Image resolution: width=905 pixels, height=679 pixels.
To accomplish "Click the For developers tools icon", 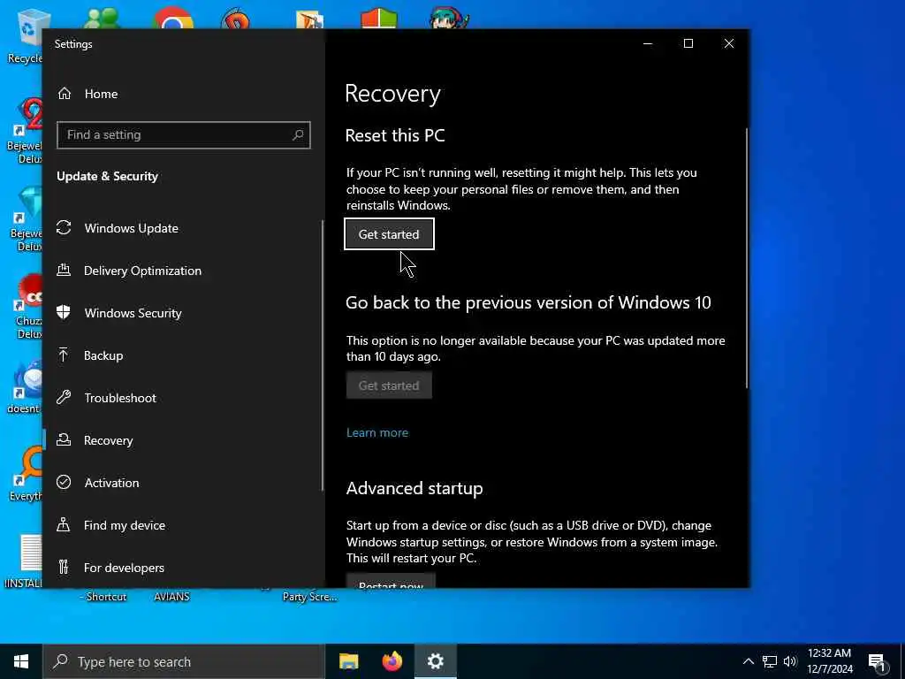I will (x=64, y=567).
